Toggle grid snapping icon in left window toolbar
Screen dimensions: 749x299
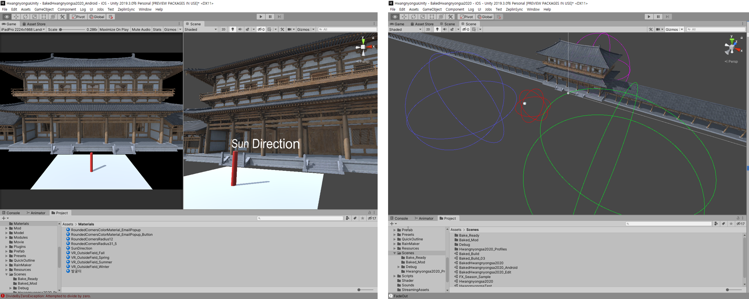pyautogui.click(x=111, y=17)
